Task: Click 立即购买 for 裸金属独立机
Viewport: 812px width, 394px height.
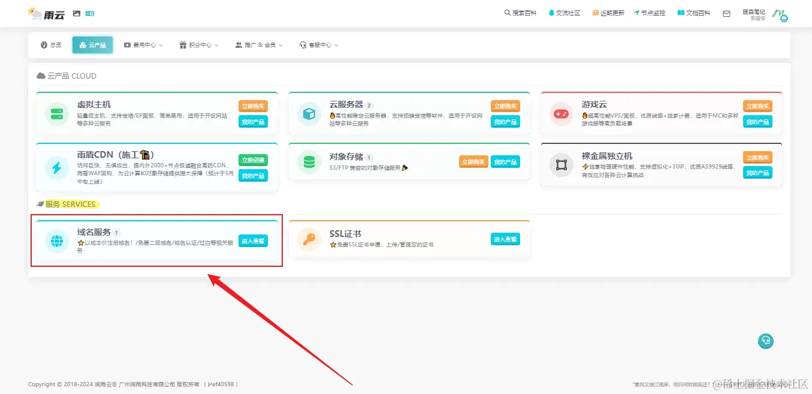Action: click(758, 157)
